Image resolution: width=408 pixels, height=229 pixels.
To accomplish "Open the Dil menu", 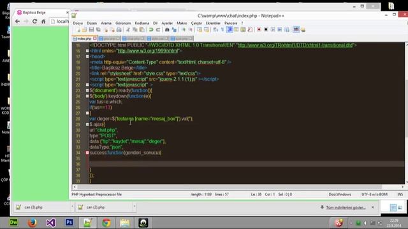I will [x=156, y=23].
